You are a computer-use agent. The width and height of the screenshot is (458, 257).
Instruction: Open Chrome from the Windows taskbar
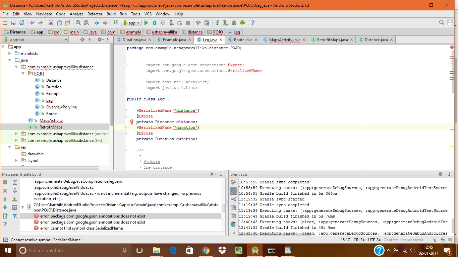(206, 250)
